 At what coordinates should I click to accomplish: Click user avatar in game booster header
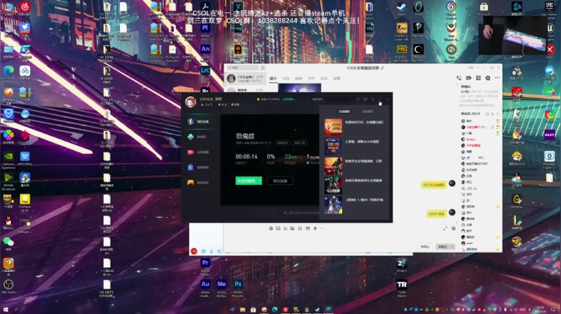(x=191, y=102)
